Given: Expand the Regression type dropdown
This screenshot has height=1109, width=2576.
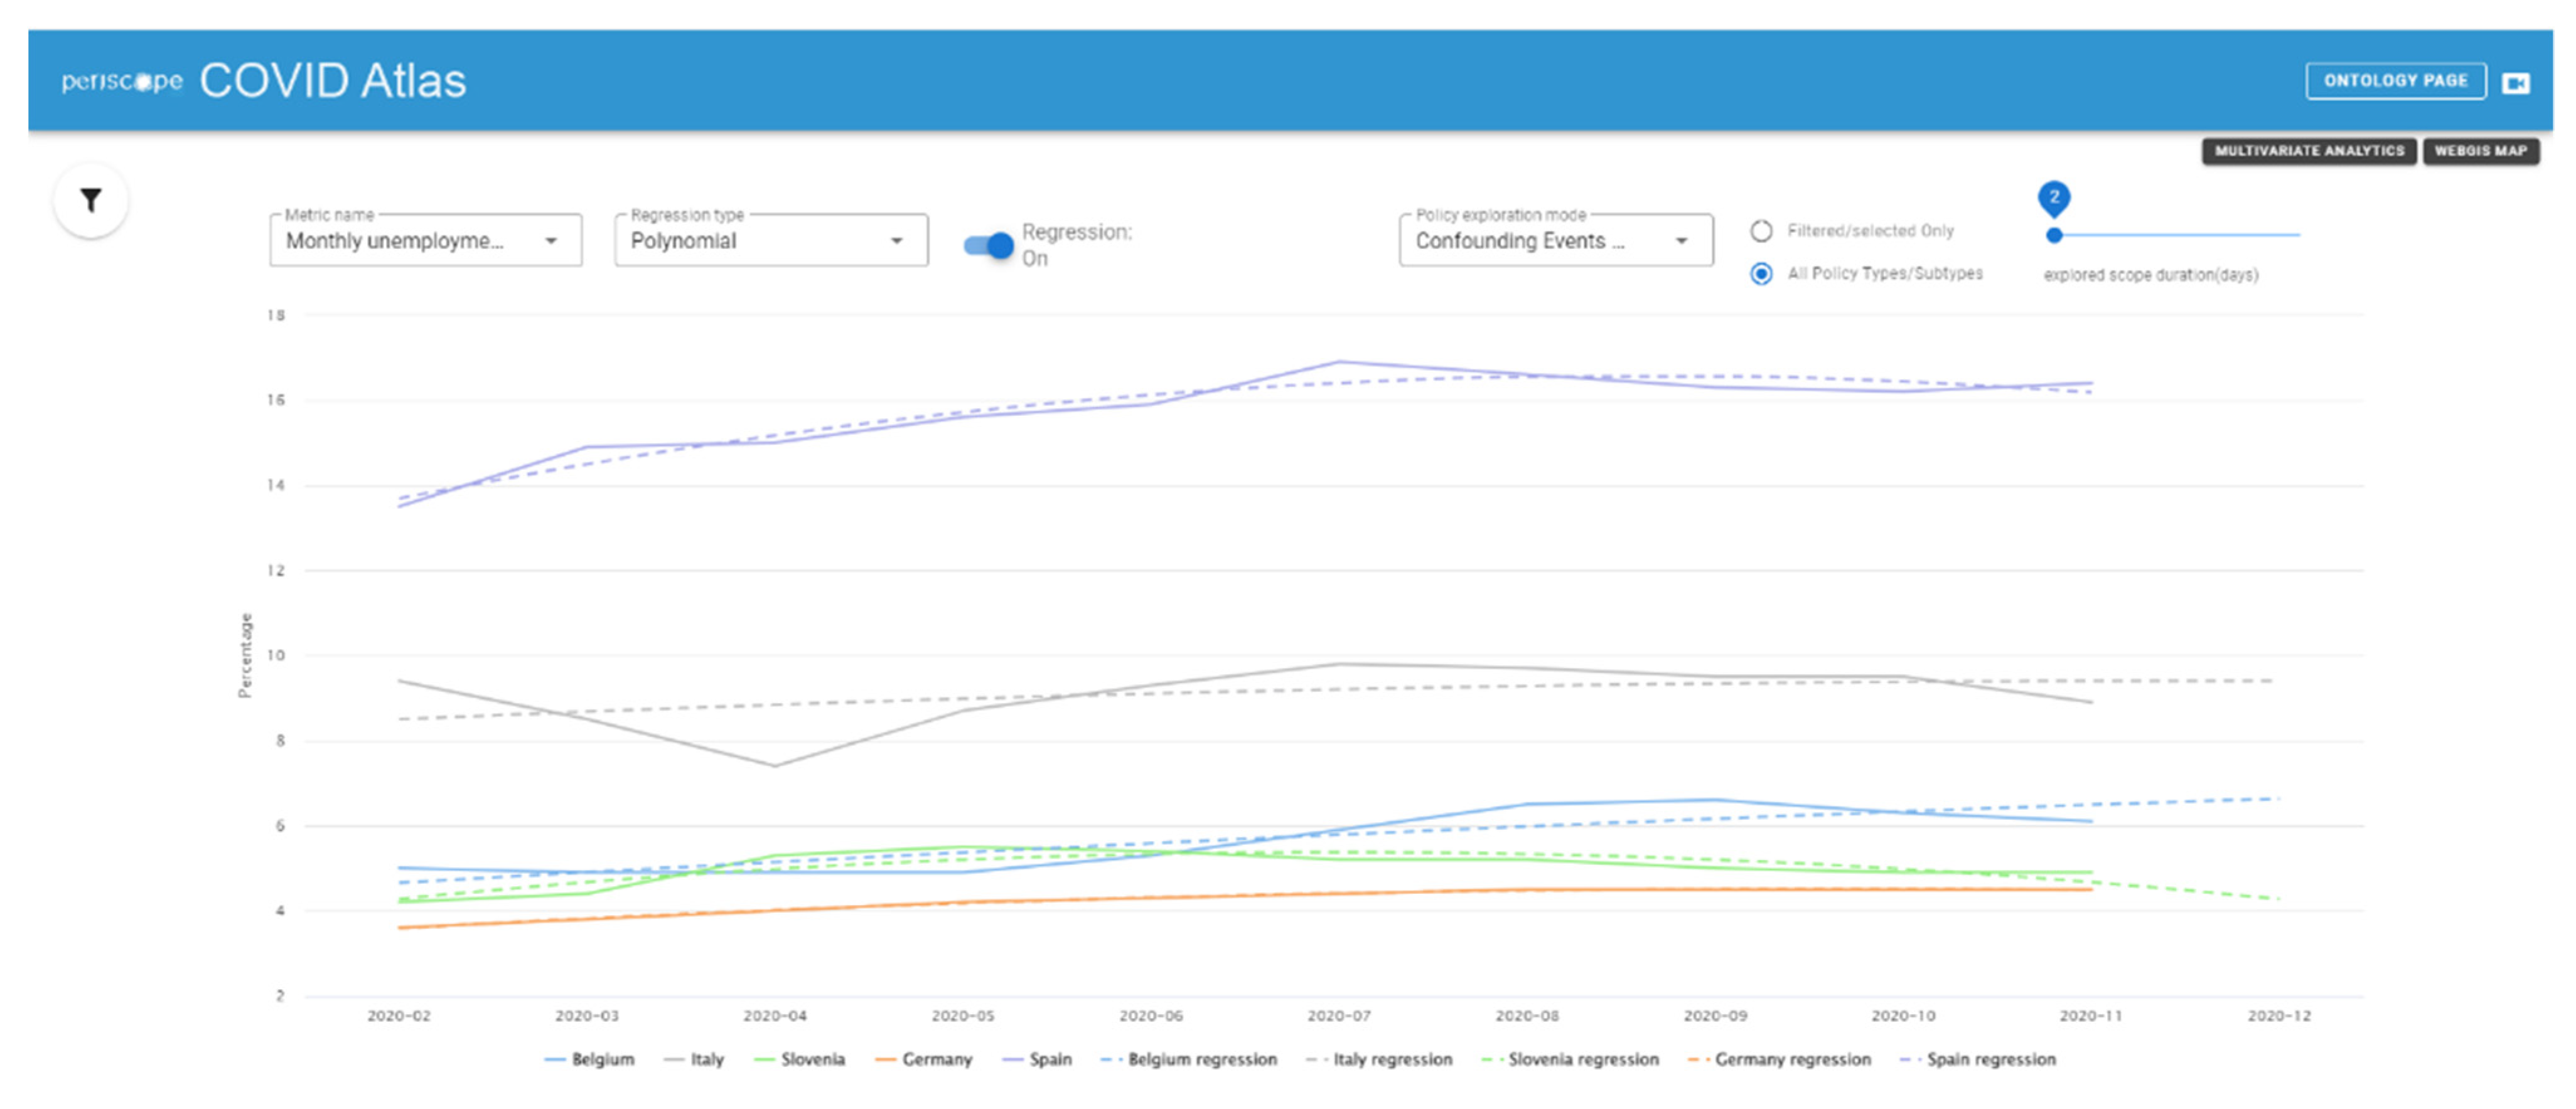Looking at the screenshot, I should click(770, 241).
